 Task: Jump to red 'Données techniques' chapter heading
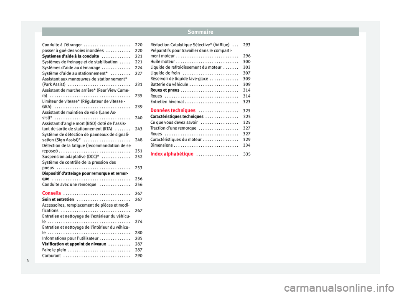pyautogui.click(x=173, y=110)
